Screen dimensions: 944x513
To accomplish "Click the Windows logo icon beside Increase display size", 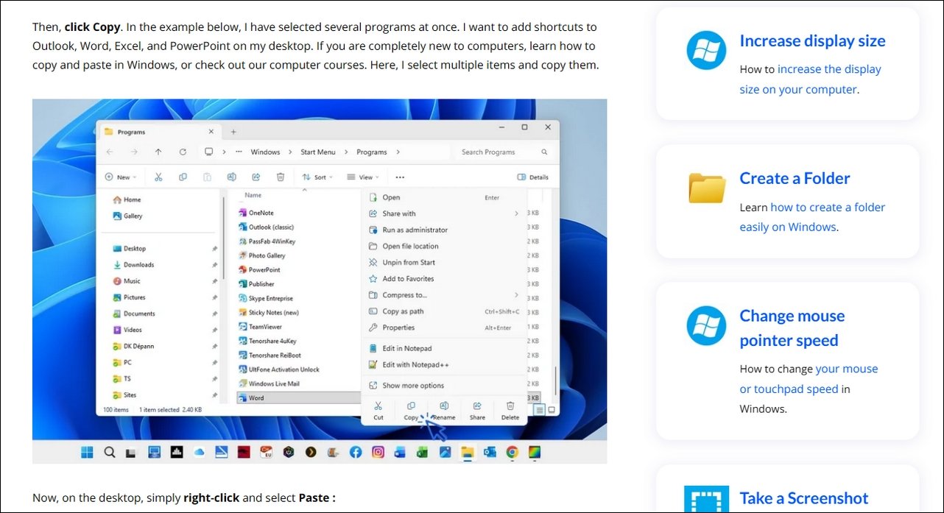I will point(706,50).
